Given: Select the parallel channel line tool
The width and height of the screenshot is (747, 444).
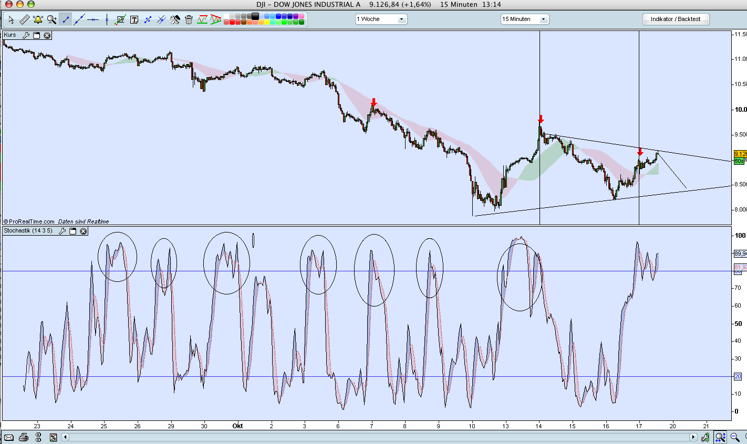Looking at the screenshot, I should (x=161, y=19).
